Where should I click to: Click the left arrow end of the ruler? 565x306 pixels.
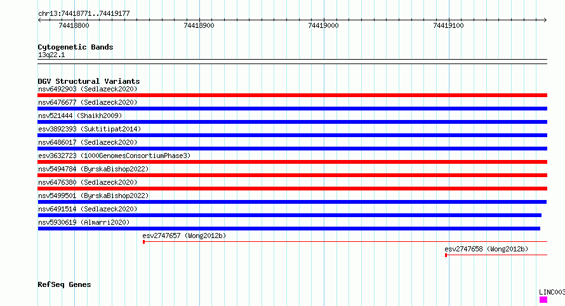click(x=39, y=20)
